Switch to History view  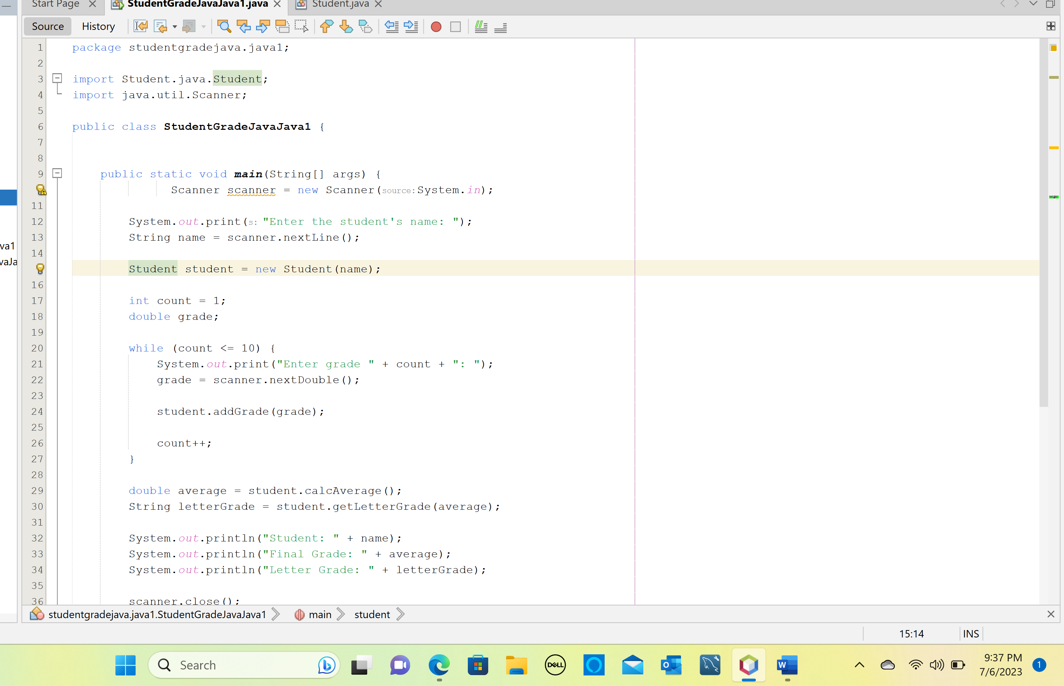[98, 26]
